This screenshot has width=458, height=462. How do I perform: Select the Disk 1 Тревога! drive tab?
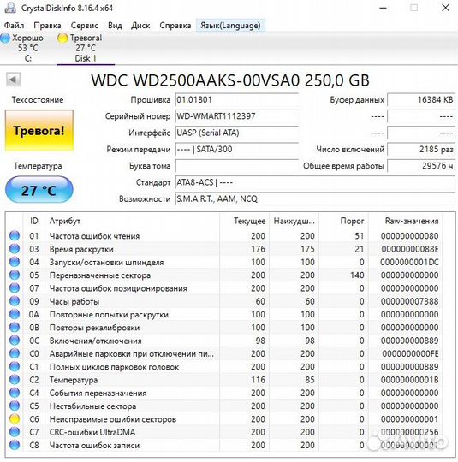tap(86, 48)
